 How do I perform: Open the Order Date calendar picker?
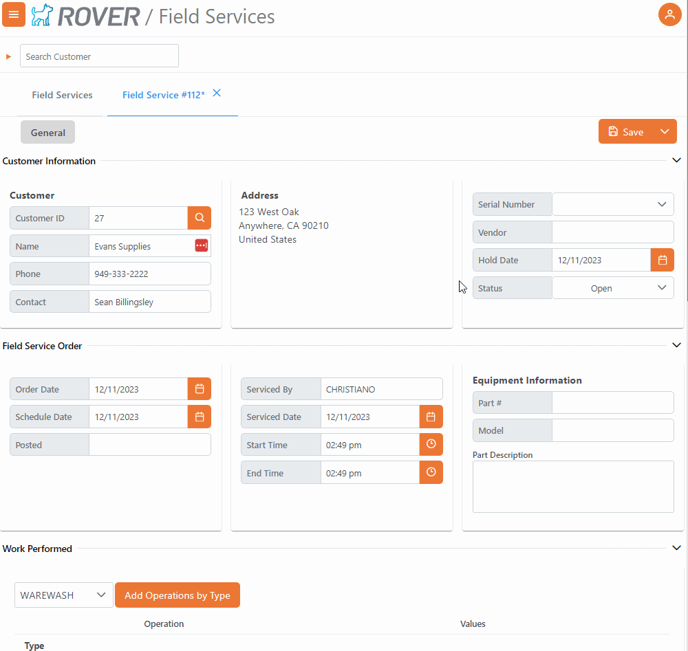click(200, 389)
